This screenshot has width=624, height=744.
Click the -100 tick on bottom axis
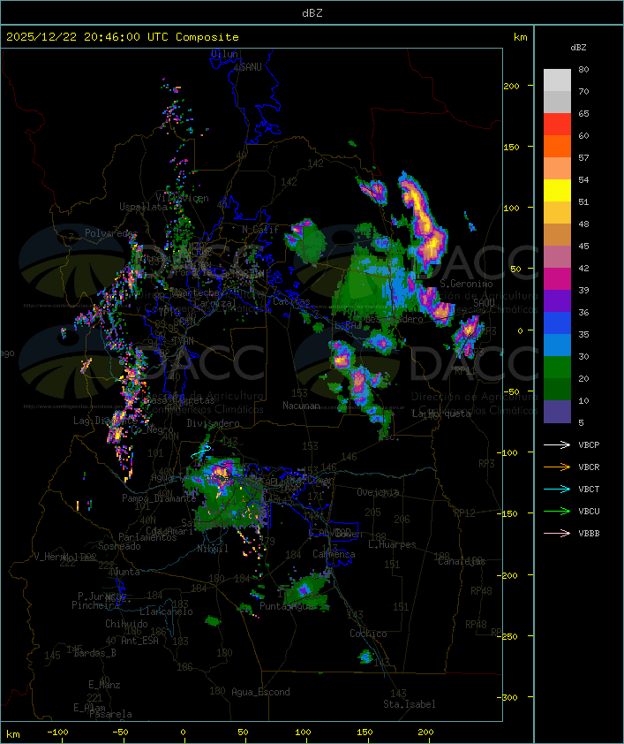pyautogui.click(x=57, y=733)
